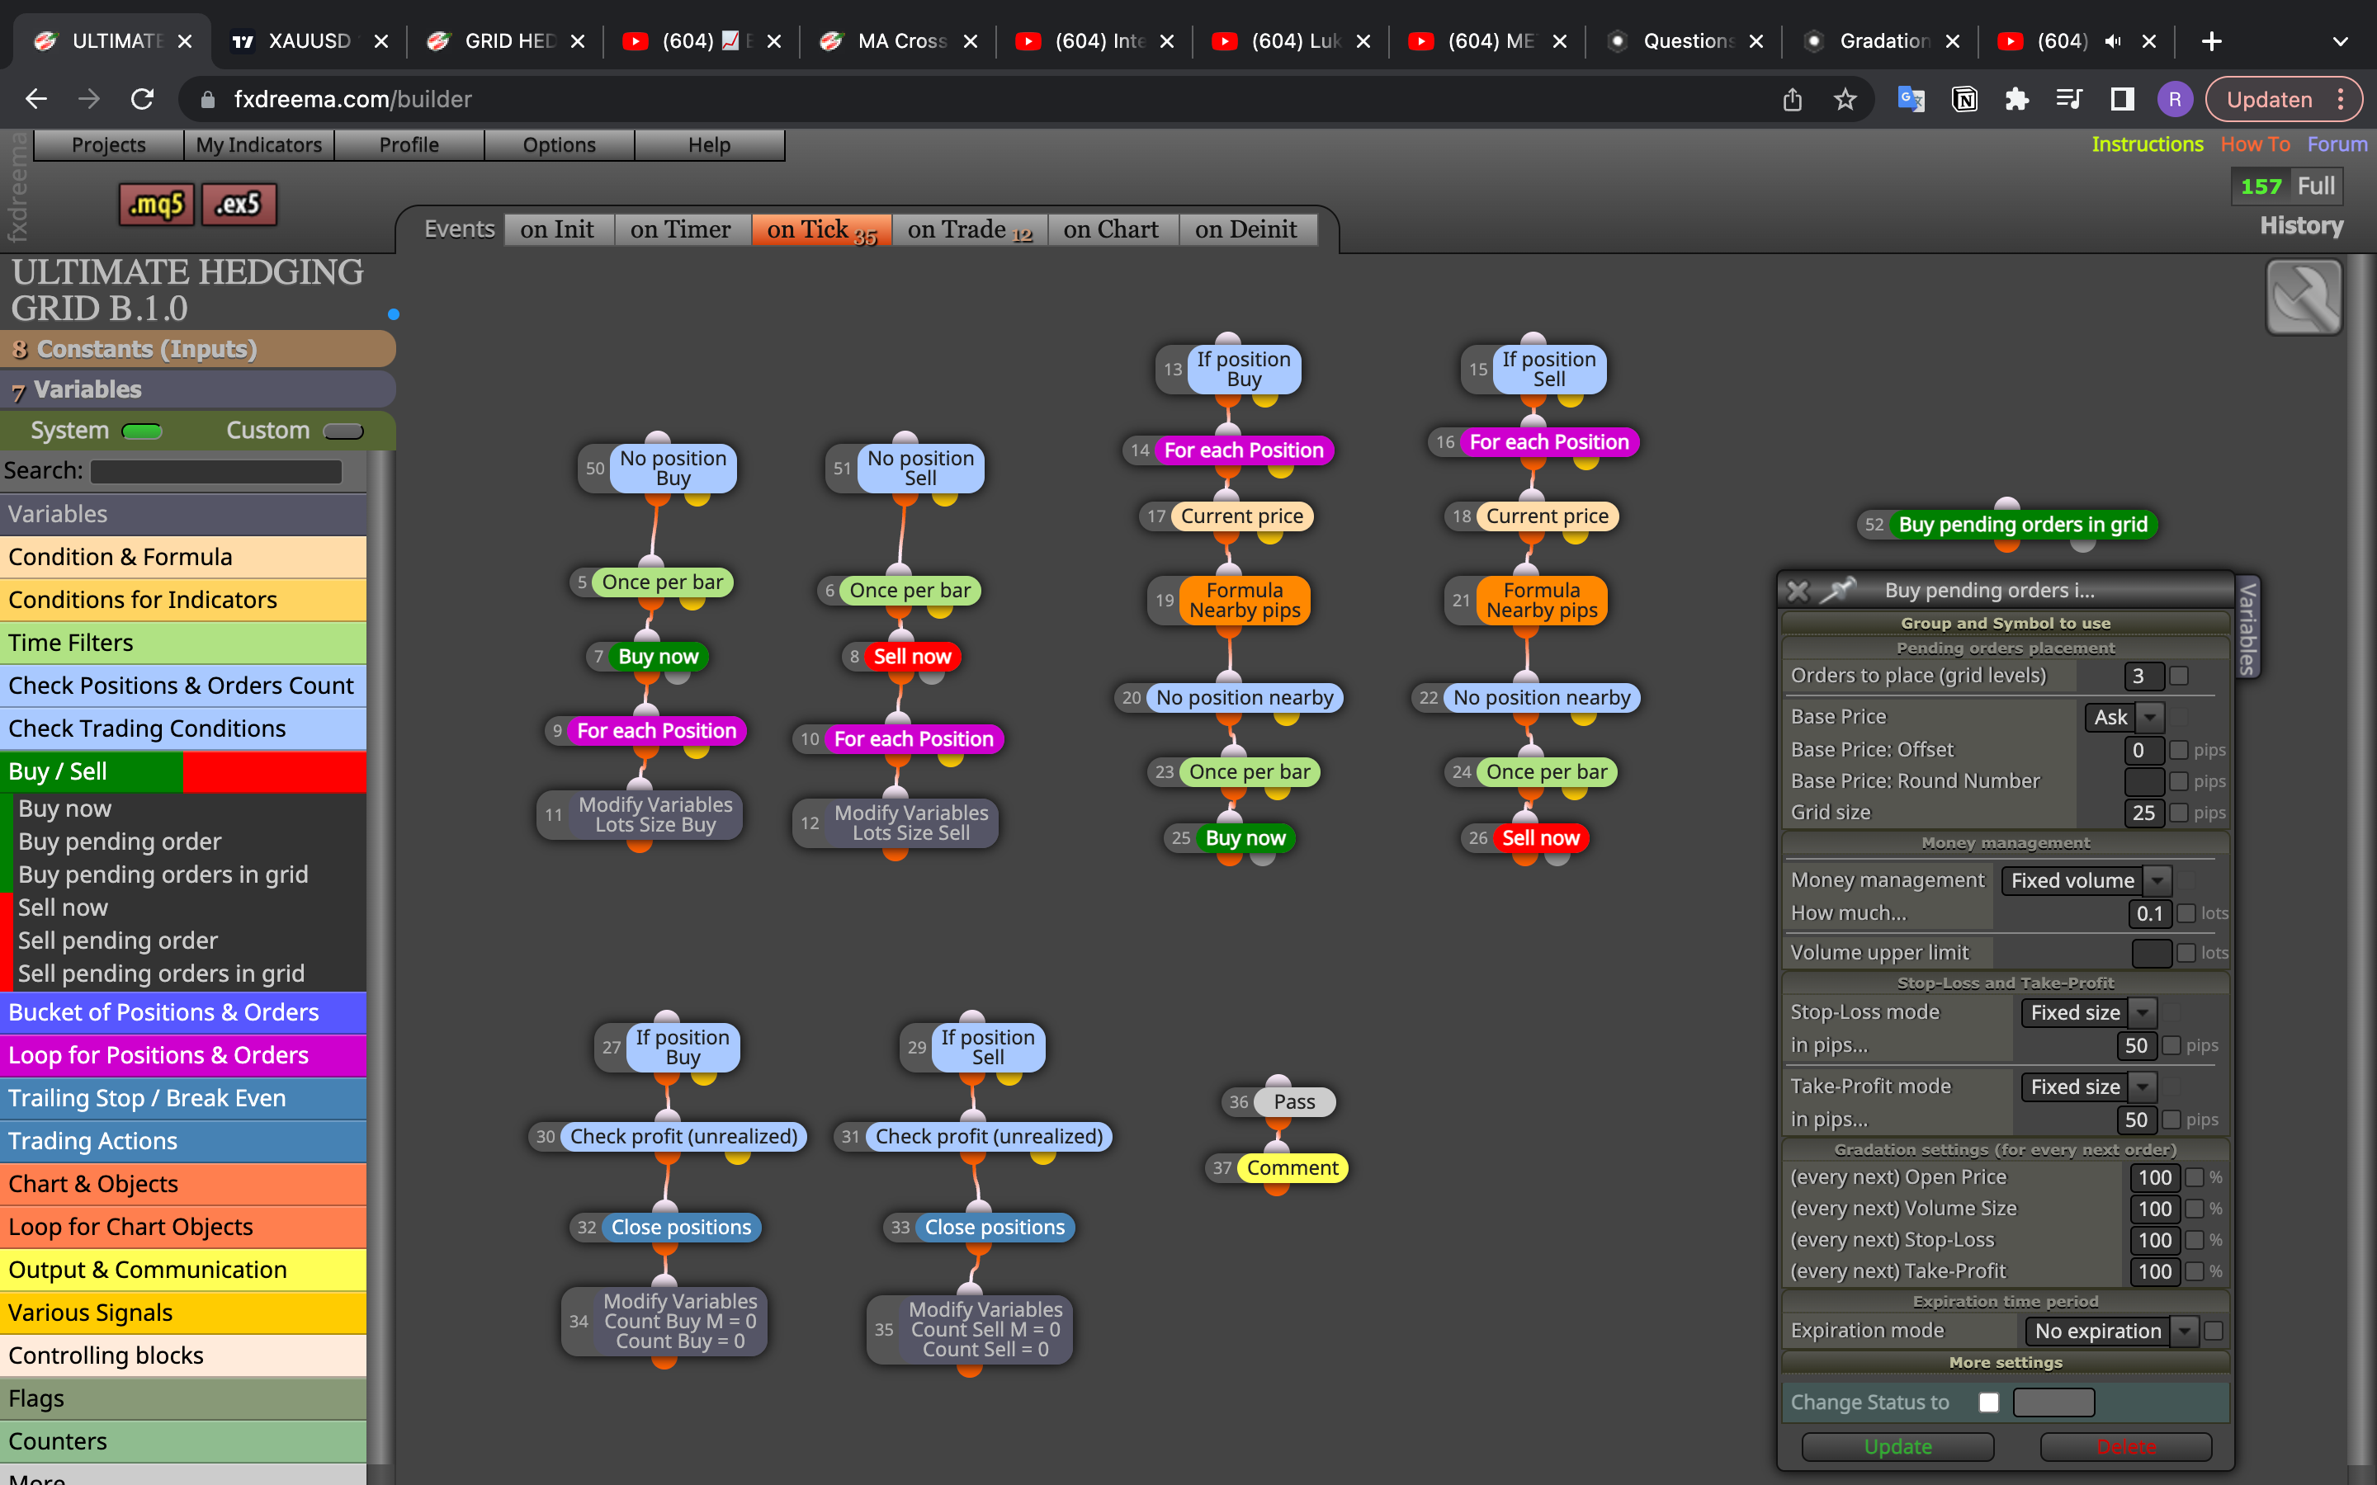Open the vertical Variables side tab
2377x1485 pixels.
(2247, 629)
